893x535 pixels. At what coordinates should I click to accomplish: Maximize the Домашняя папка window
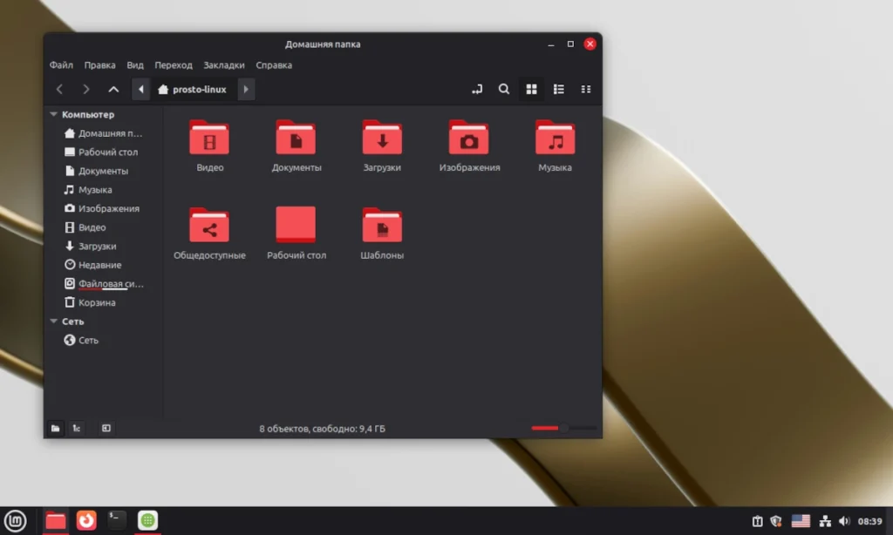[x=570, y=44]
